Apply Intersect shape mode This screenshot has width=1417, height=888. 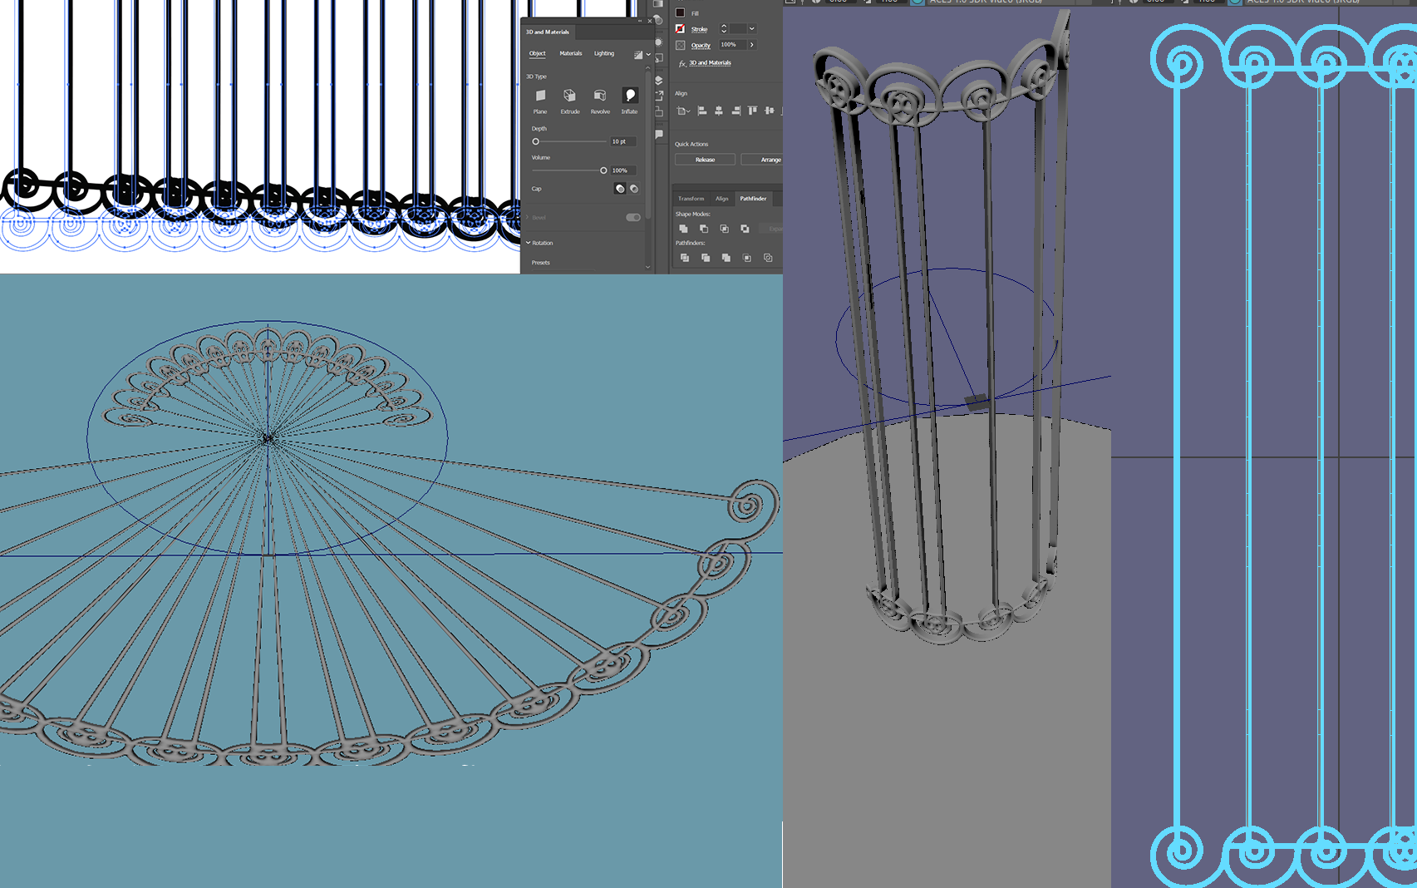tap(724, 229)
